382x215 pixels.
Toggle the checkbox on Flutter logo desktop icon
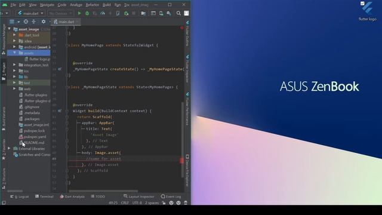click(x=362, y=4)
